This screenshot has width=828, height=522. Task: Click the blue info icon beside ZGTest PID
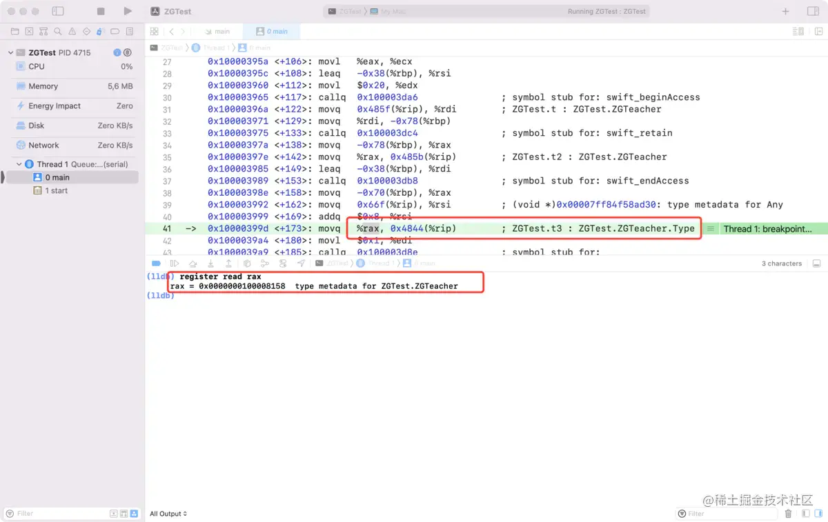[x=117, y=52]
